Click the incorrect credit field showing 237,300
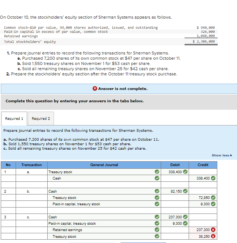The width and height of the screenshot is (237, 243). coord(203,230)
